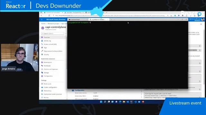206x115 pixels.
Task: Switch to the jorge@DESKTOP terminal tab
Action: [99, 19]
